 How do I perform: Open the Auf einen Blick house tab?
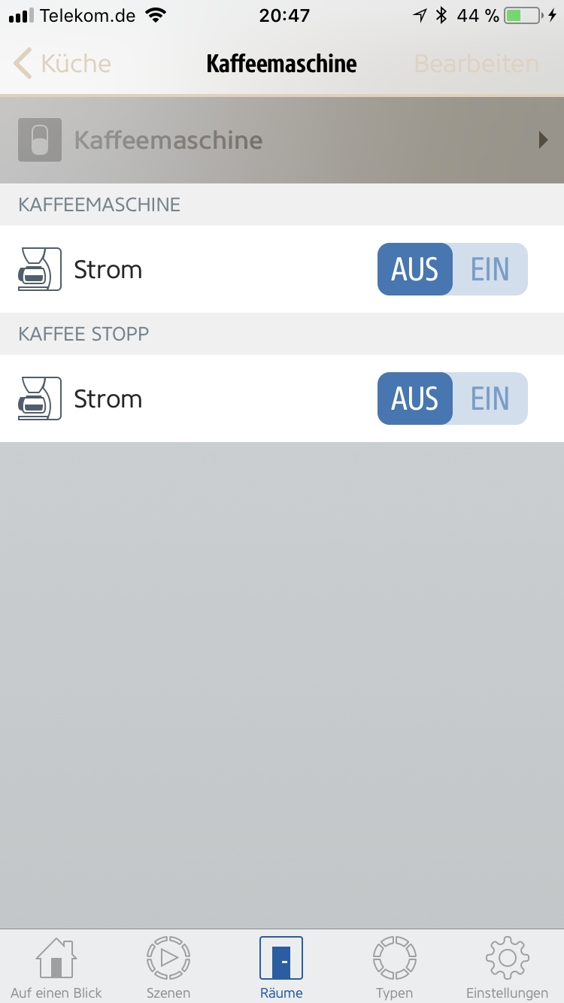pos(56,966)
